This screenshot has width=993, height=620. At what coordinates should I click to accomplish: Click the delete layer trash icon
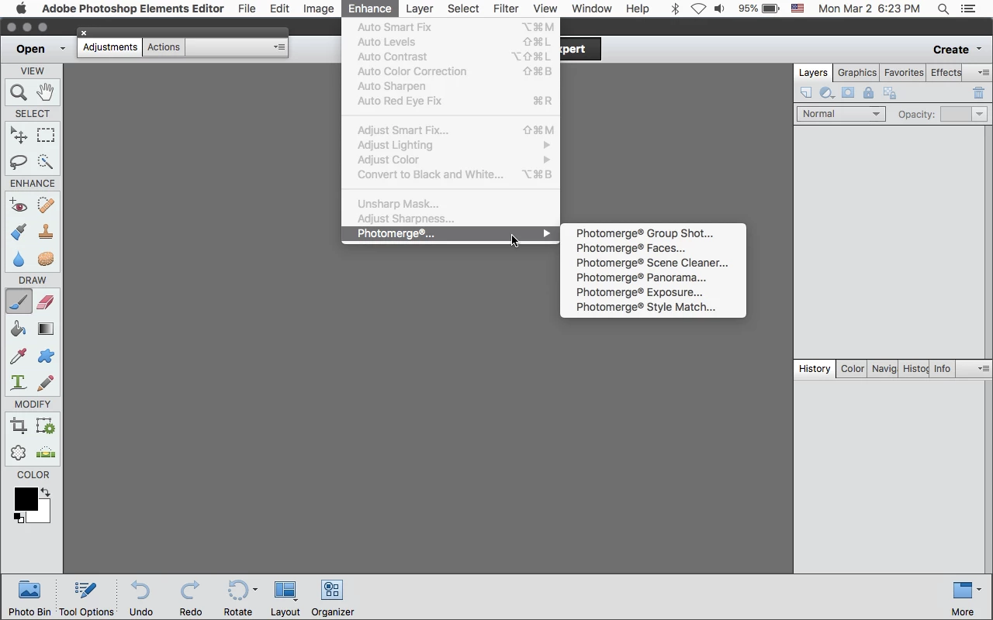[978, 93]
